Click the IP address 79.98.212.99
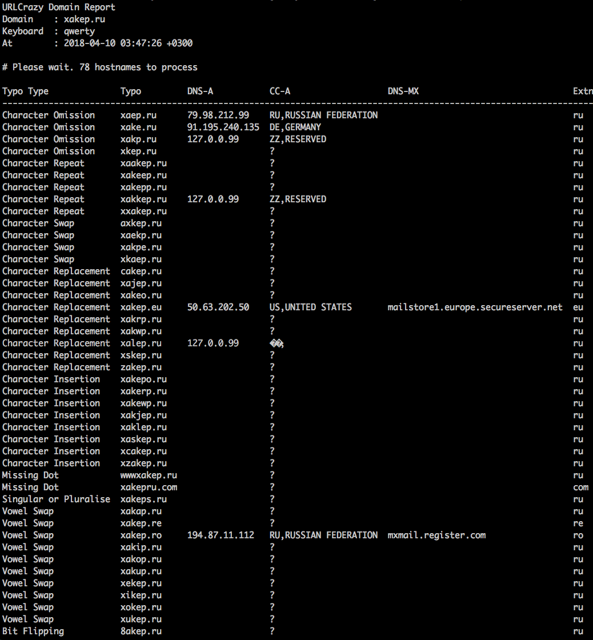The width and height of the screenshot is (593, 640). coord(218,115)
